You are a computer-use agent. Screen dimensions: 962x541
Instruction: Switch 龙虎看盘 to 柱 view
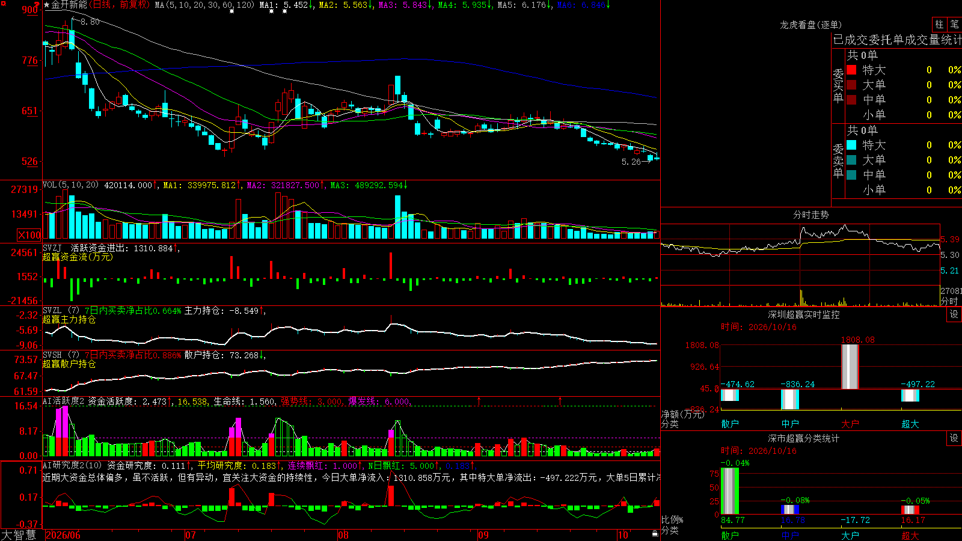(939, 25)
